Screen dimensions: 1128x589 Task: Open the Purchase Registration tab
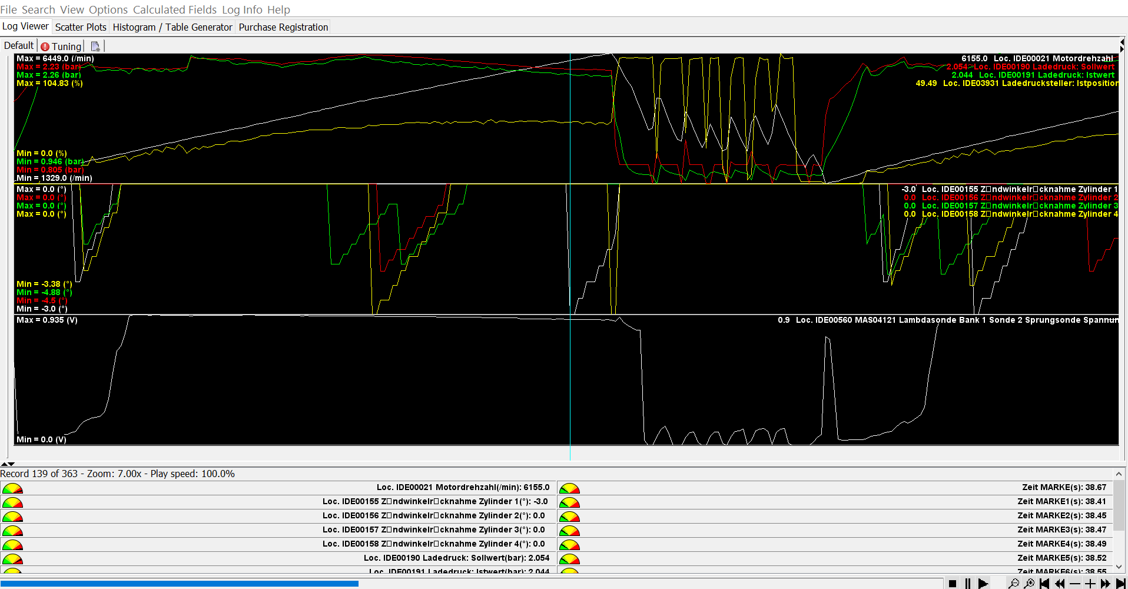click(x=283, y=27)
